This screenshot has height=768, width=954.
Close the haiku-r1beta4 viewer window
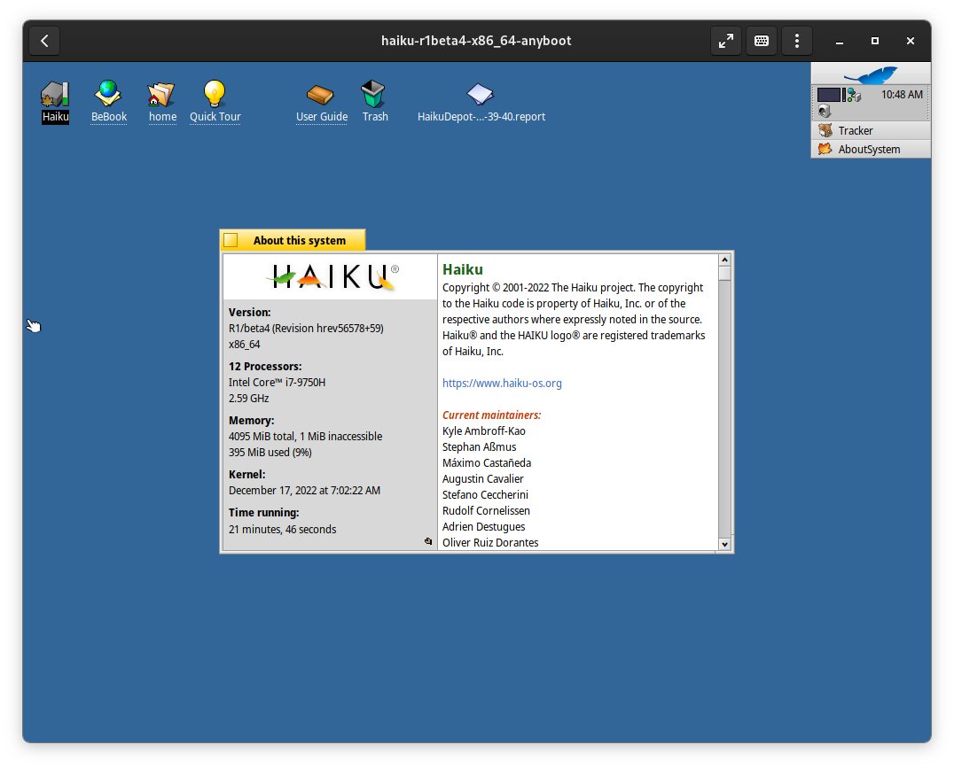(911, 41)
